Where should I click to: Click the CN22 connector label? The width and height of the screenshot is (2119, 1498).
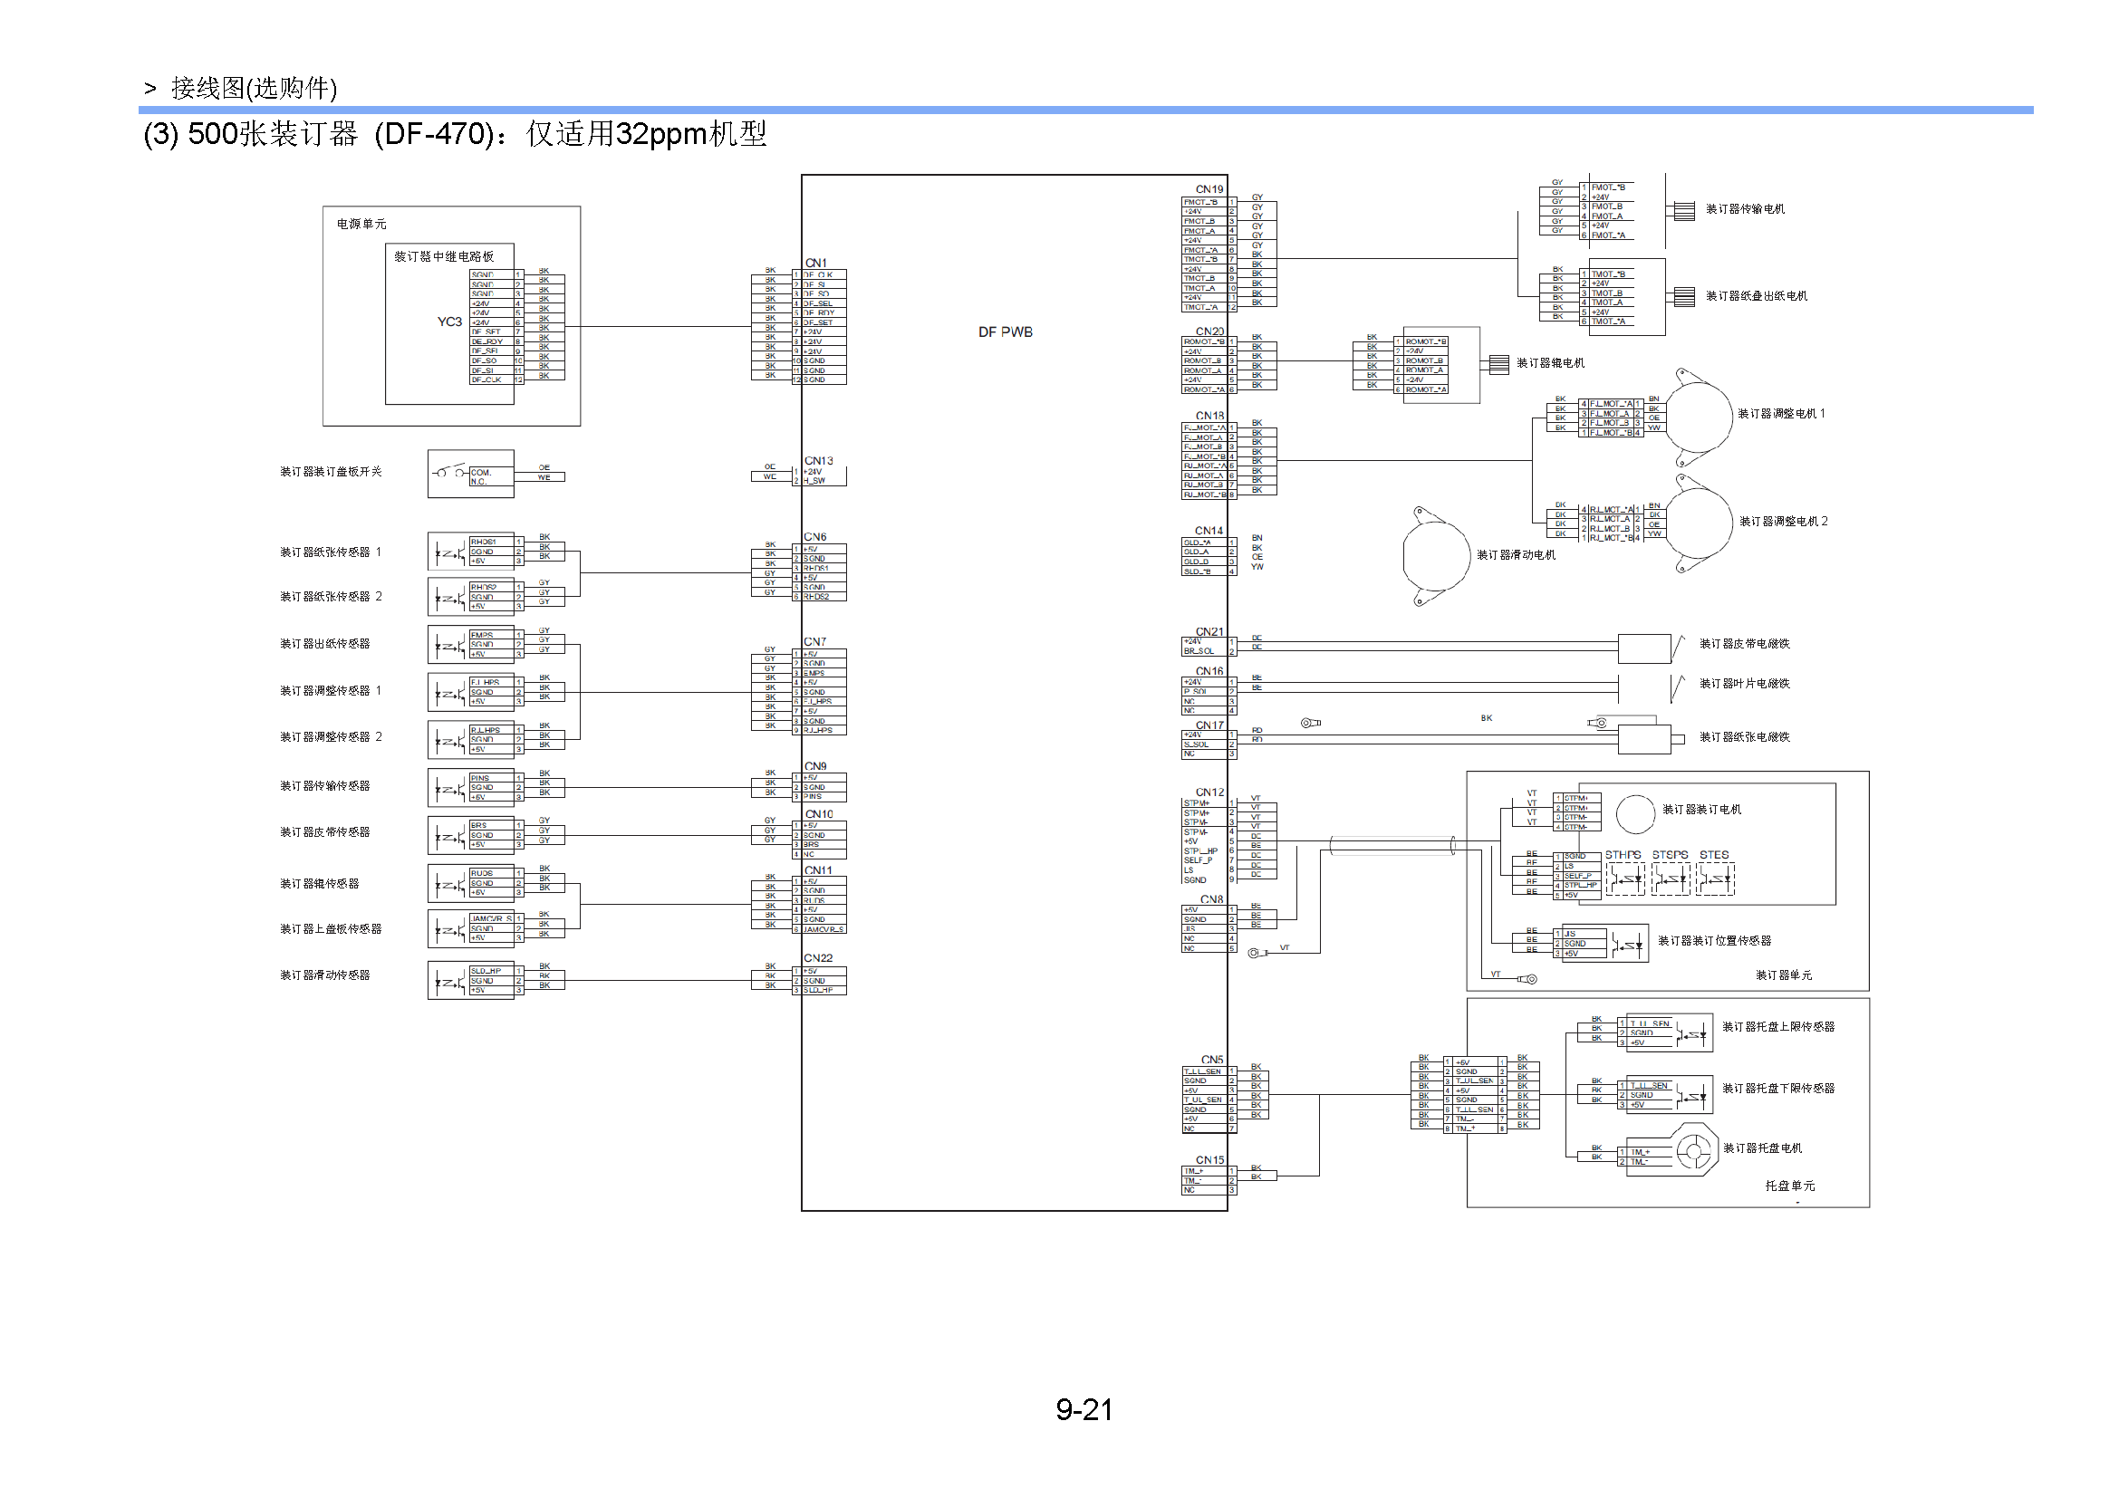click(x=818, y=957)
